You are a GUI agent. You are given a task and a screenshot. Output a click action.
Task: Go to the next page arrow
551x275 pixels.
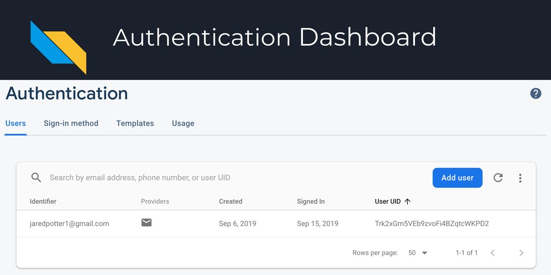(x=521, y=252)
